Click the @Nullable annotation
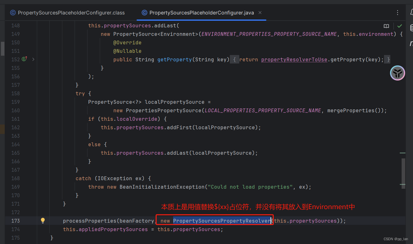The width and height of the screenshot is (413, 244). (127, 51)
